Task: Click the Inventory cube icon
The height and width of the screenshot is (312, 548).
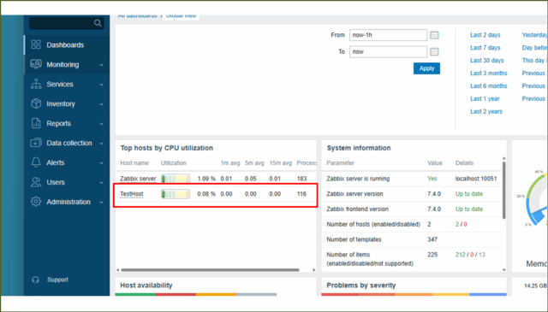Action: click(x=36, y=103)
